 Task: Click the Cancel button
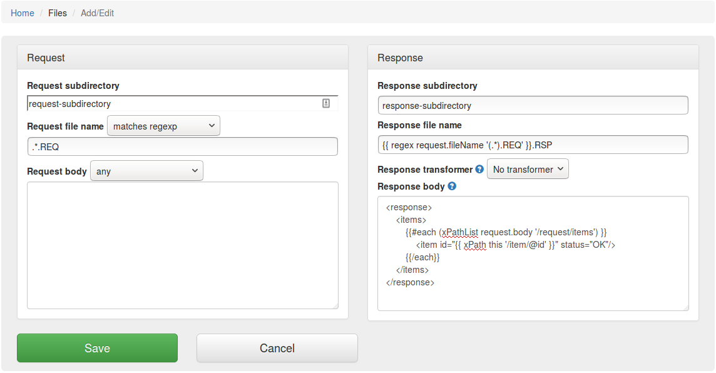click(x=277, y=348)
